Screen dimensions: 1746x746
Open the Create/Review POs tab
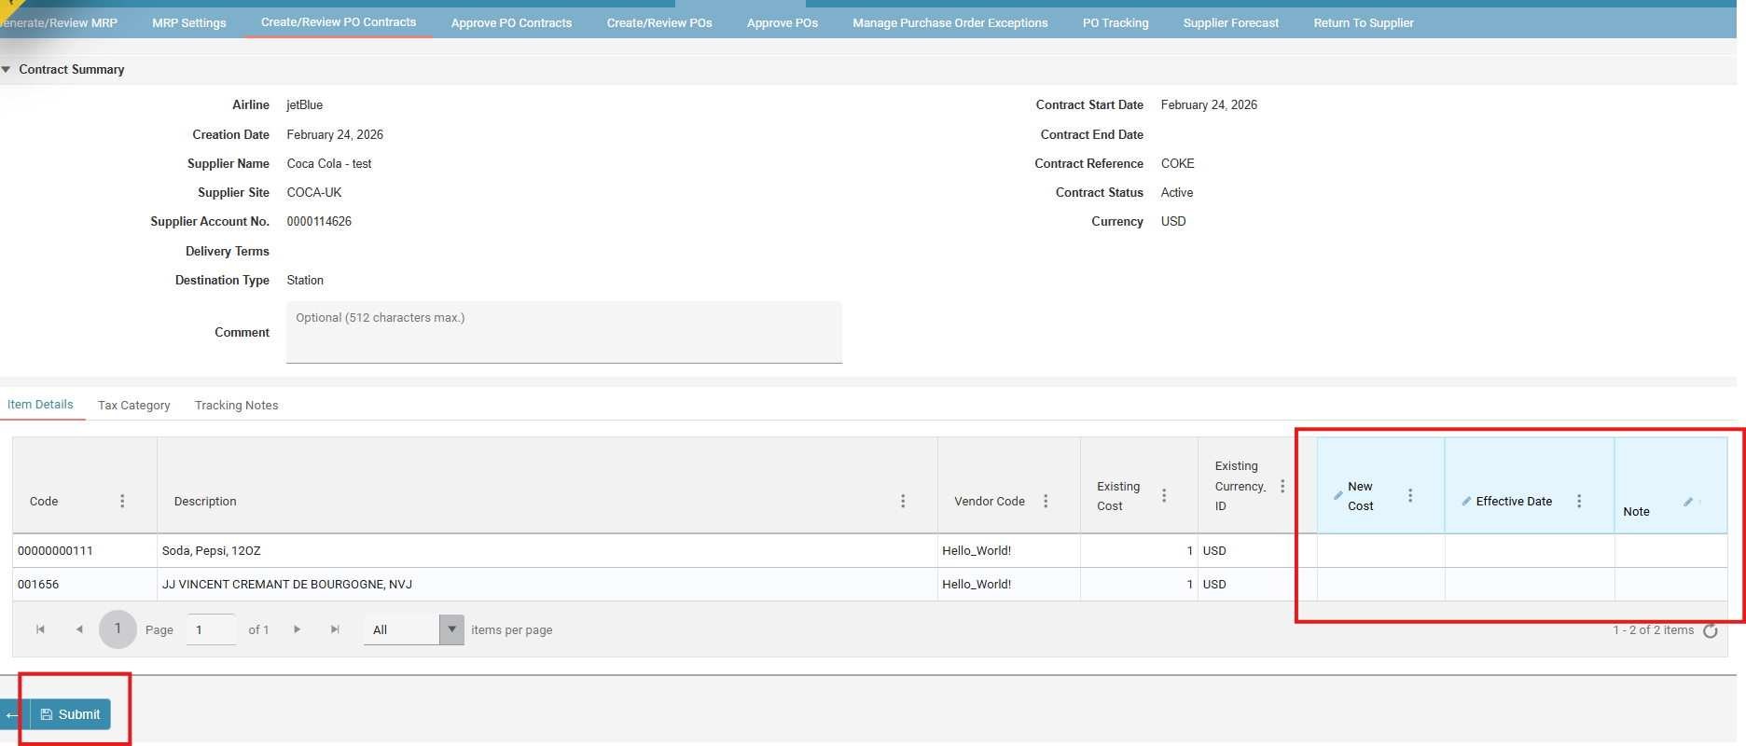pos(659,22)
